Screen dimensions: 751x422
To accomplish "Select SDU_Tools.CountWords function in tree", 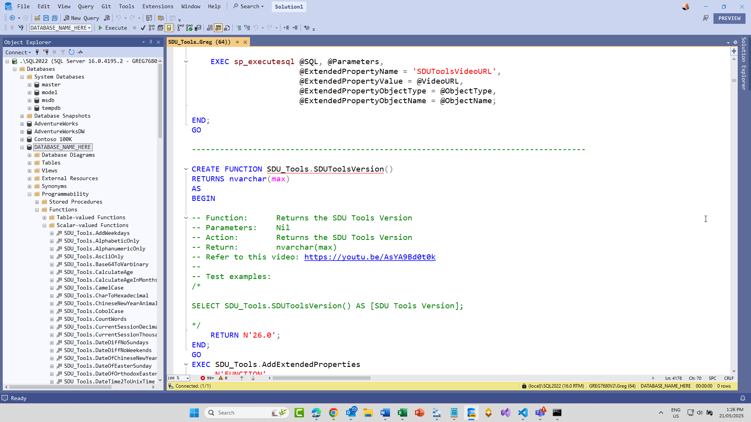I will [95, 319].
